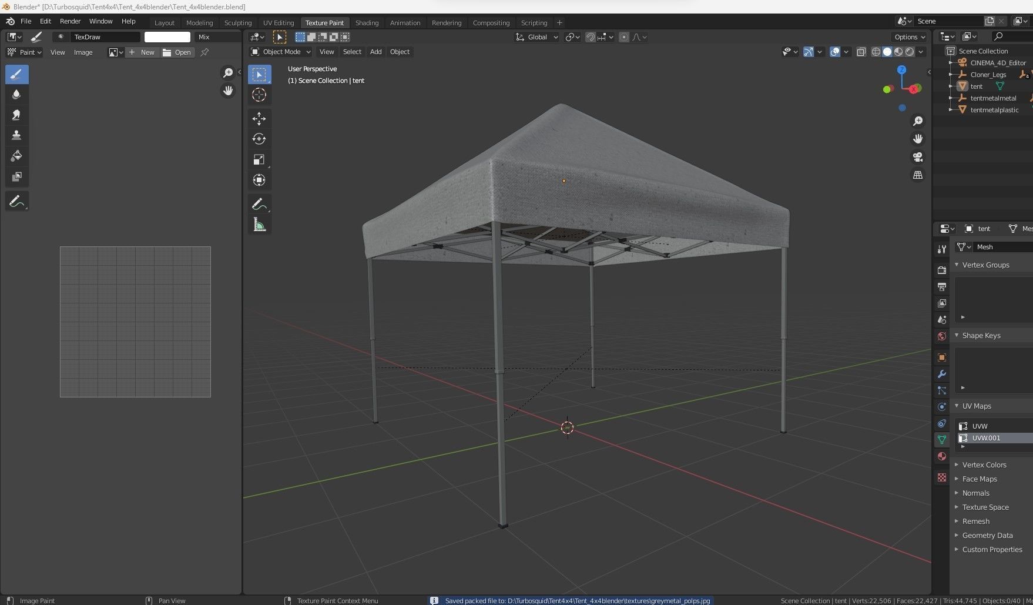
Task: Click the viewport zoom magnifier icon
Action: click(x=917, y=121)
